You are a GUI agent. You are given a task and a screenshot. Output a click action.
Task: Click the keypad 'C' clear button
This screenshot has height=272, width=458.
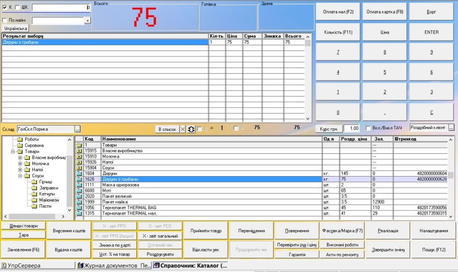[431, 112]
